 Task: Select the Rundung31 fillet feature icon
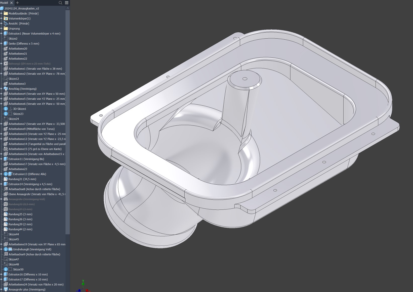[x=6, y=179]
